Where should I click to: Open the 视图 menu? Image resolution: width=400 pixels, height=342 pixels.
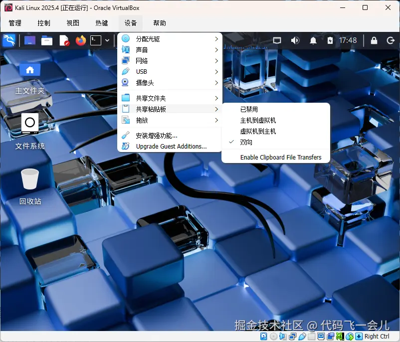pyautogui.click(x=73, y=23)
